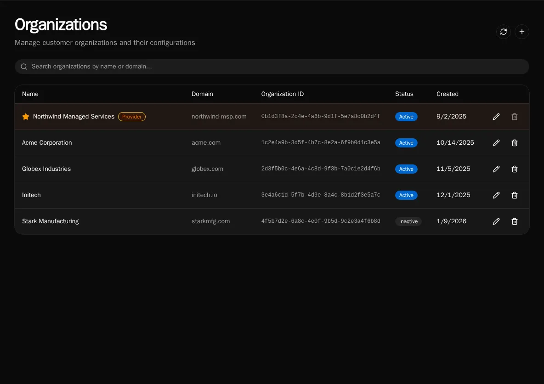This screenshot has width=544, height=384.
Task: Click the Status column header
Action: [404, 94]
